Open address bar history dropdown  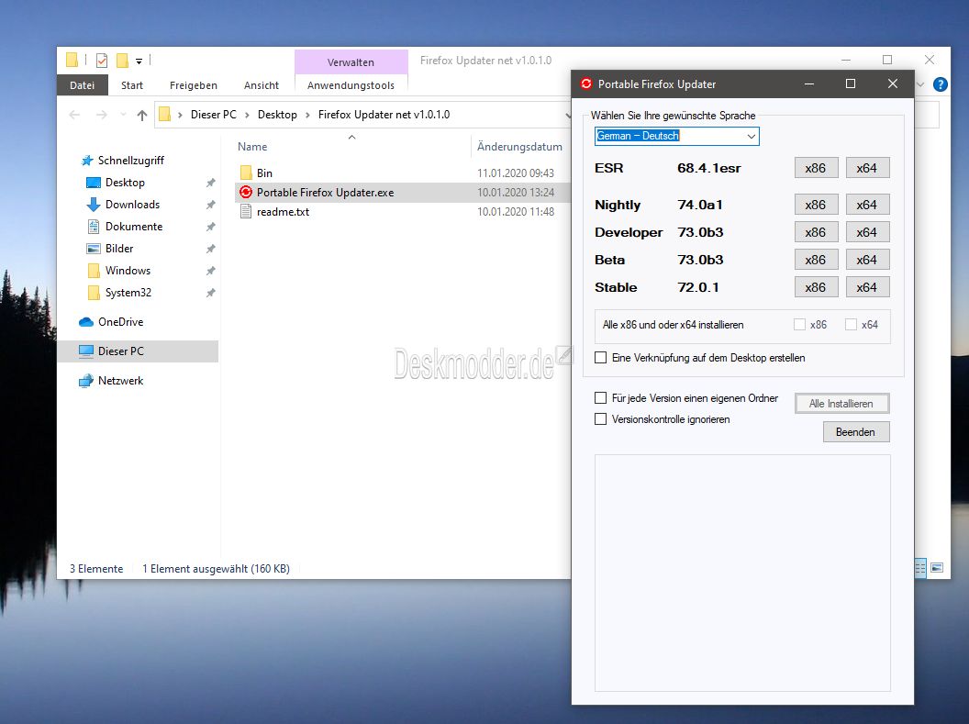(568, 115)
